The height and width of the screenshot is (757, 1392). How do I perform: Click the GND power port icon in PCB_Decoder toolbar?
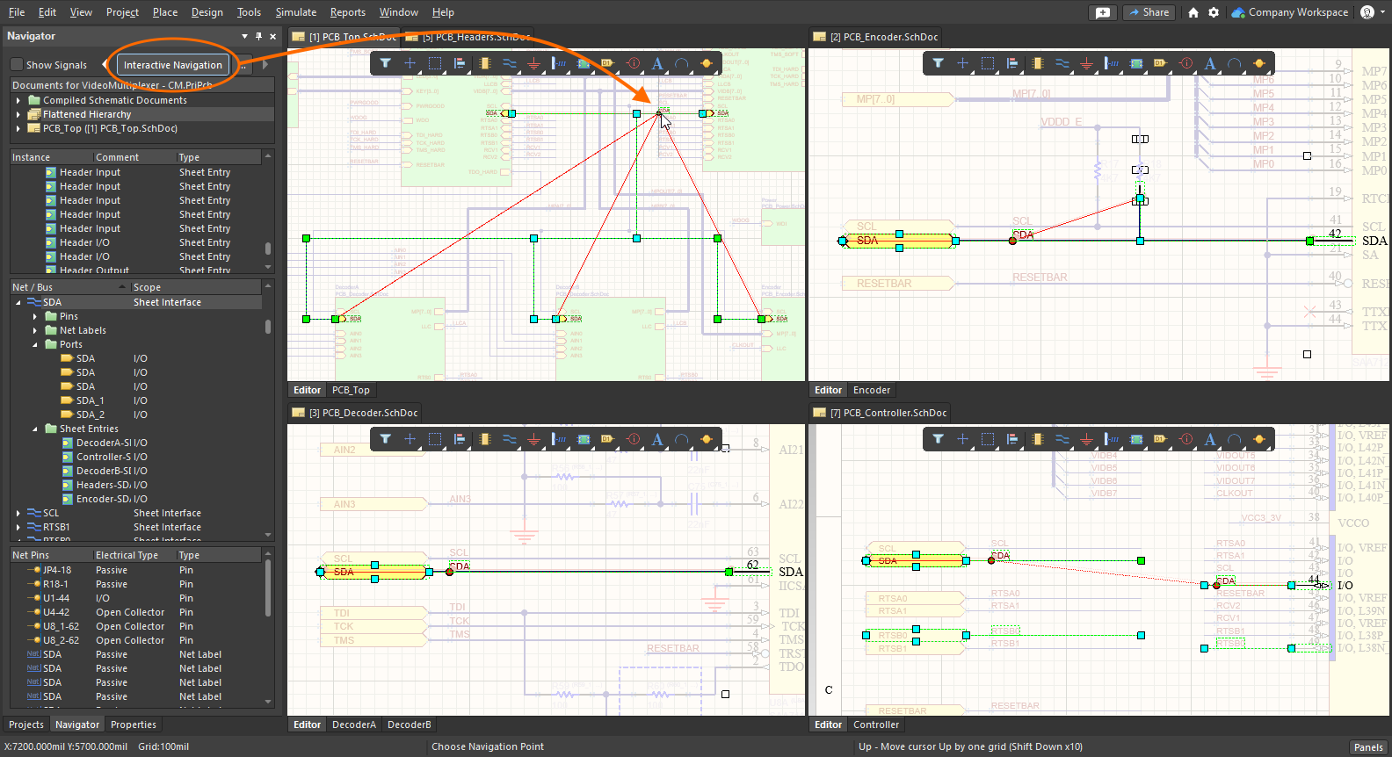[x=533, y=439]
